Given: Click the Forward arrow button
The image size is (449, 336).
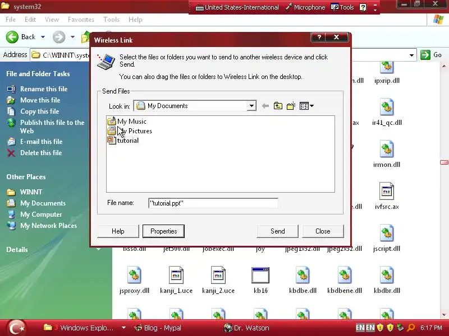Looking at the screenshot, I should coord(59,37).
